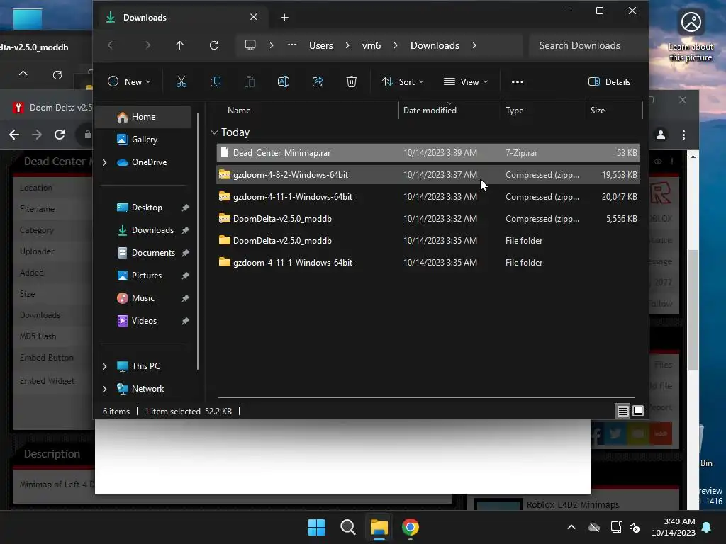Click the Search Downloads field
726x544 pixels.
click(x=586, y=45)
